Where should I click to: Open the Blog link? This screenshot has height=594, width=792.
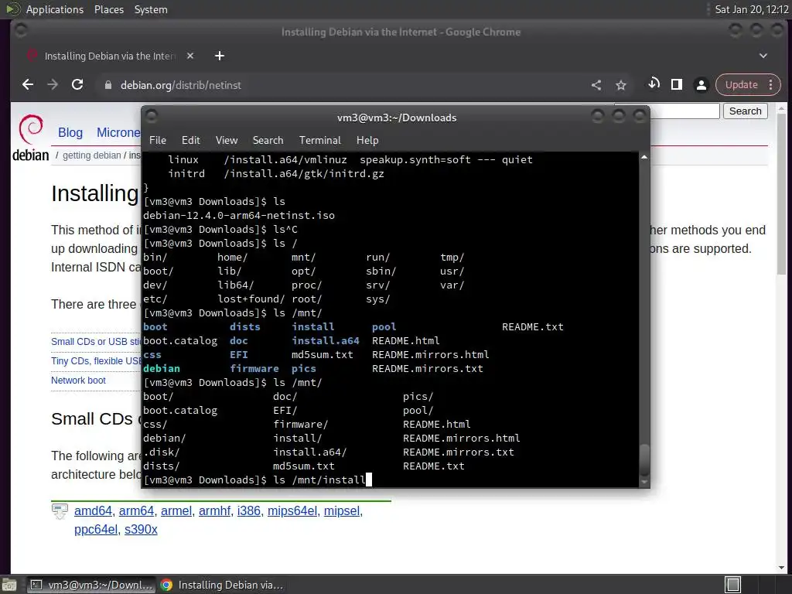(70, 132)
